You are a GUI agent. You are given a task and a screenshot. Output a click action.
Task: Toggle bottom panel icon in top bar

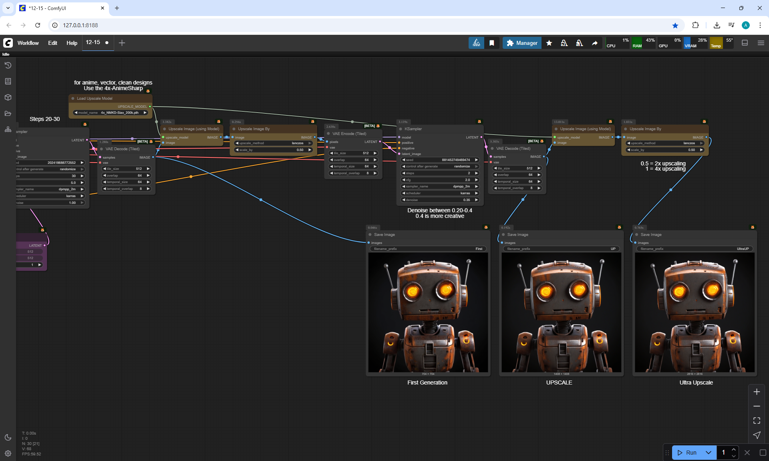tap(745, 43)
